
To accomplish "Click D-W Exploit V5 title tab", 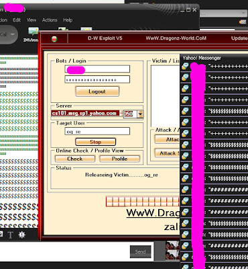I will tap(105, 38).
